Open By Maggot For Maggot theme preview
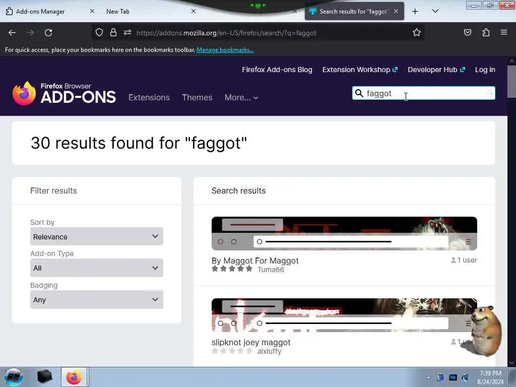 (344, 234)
